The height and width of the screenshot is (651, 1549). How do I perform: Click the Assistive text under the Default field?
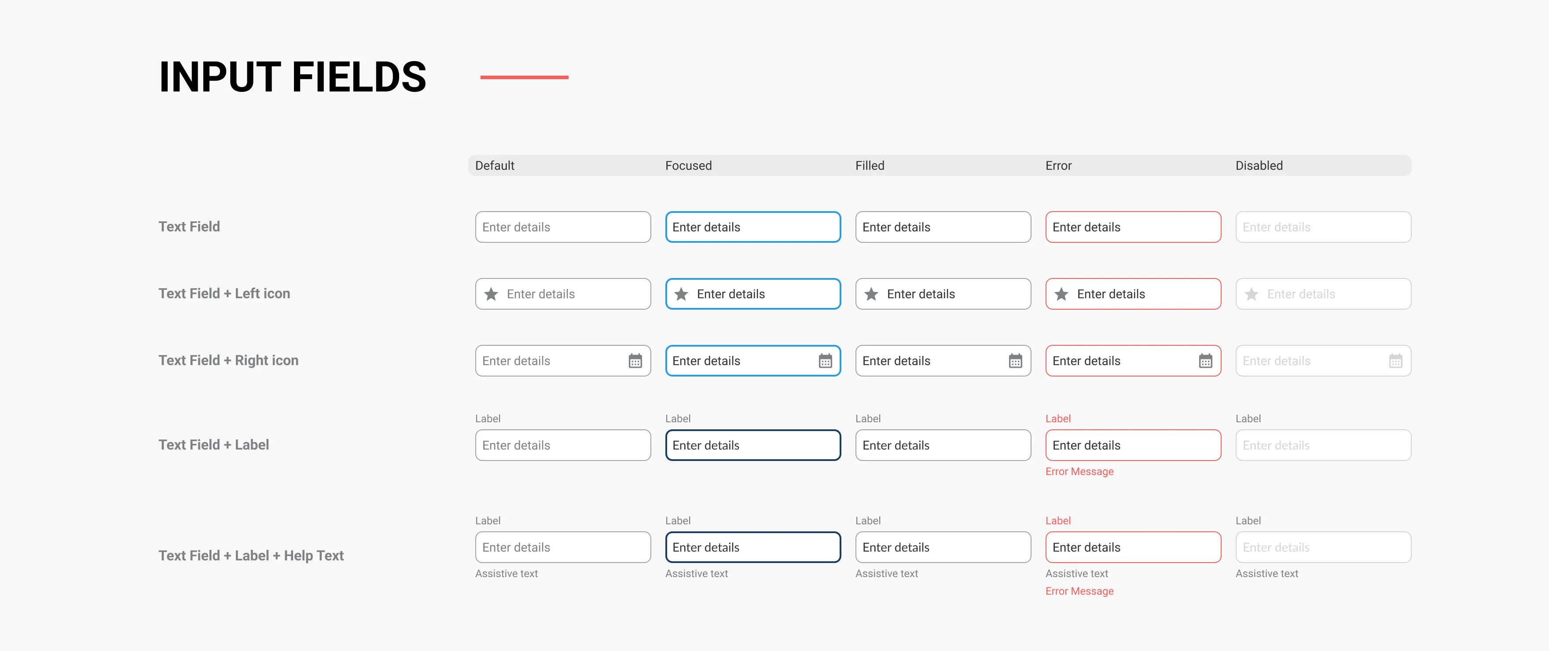[x=507, y=574]
